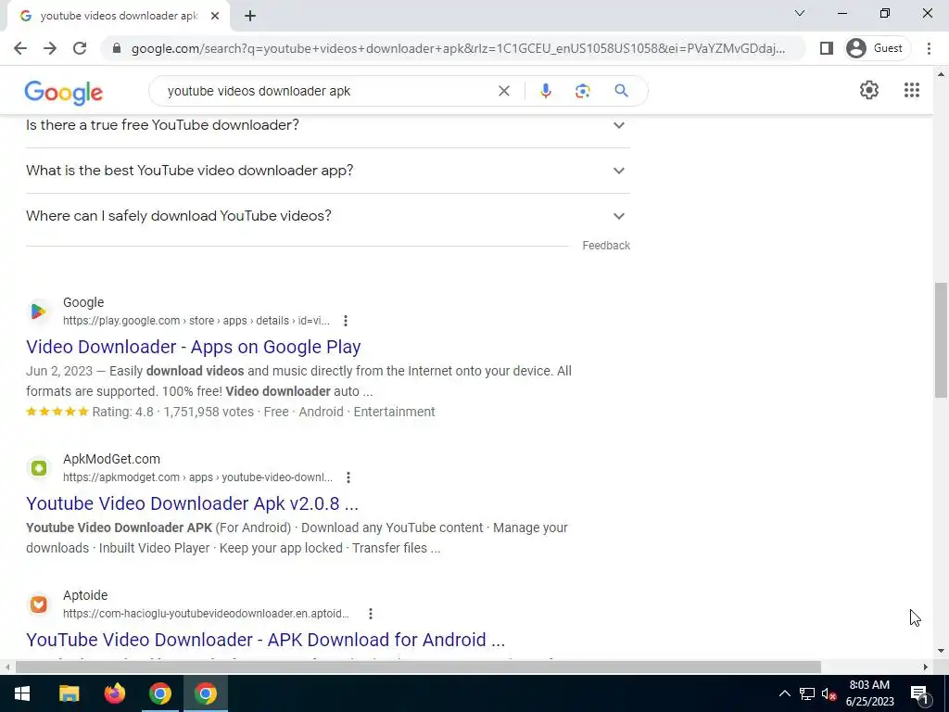Open the Windows Start menu

22,693
